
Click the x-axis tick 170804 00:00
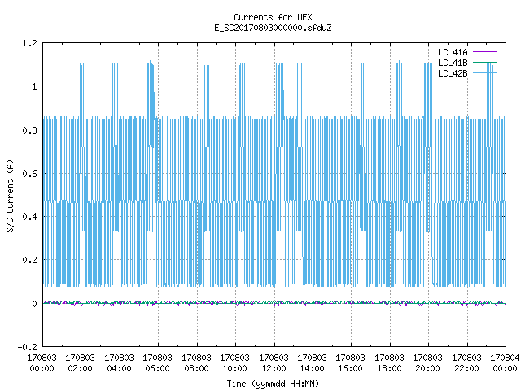pyautogui.click(x=505, y=363)
